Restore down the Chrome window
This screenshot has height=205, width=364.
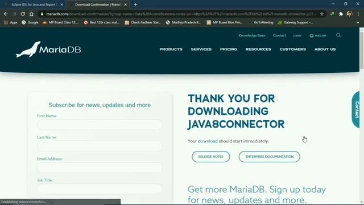pos(346,4)
